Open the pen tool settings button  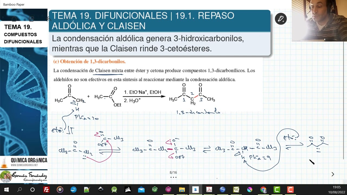(x=281, y=19)
